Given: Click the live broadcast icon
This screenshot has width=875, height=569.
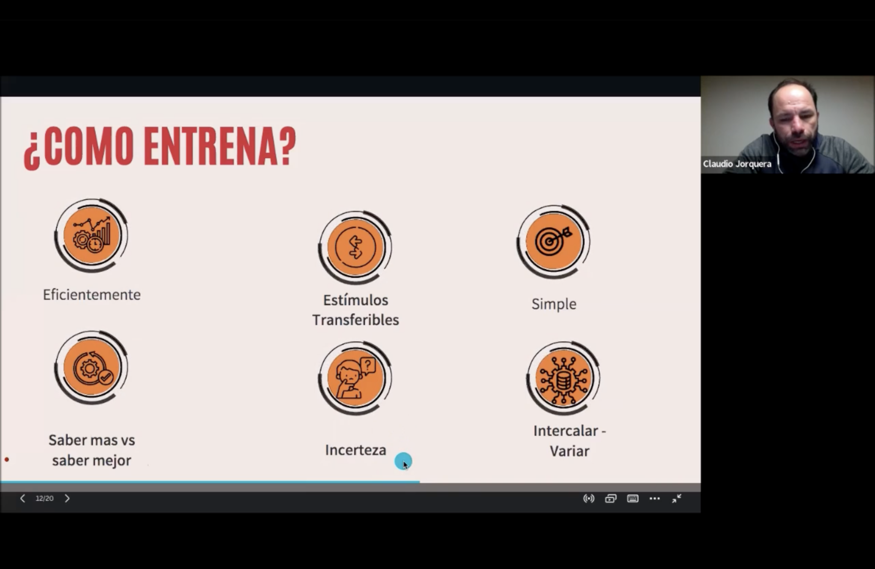Looking at the screenshot, I should coord(589,499).
